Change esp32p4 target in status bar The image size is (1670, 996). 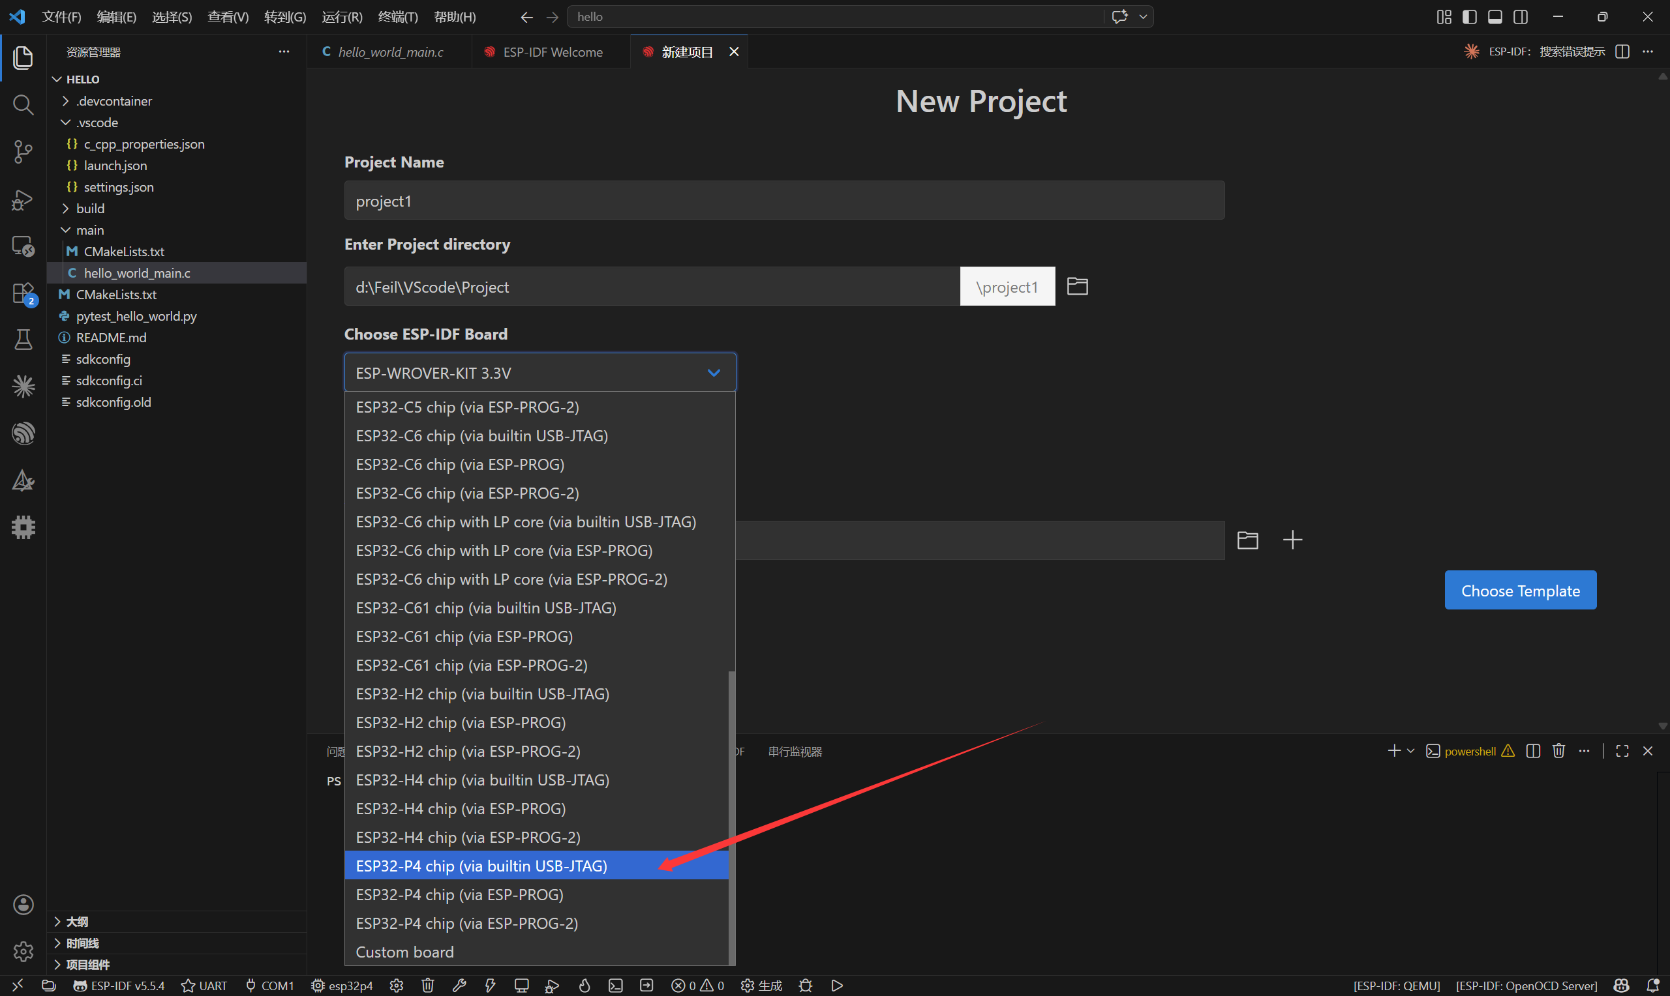point(342,986)
